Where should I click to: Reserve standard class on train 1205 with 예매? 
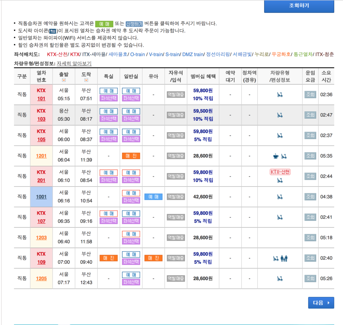[131, 275]
